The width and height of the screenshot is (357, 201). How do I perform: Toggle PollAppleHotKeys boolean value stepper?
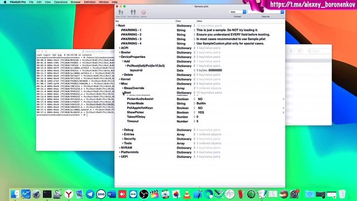click(x=283, y=108)
